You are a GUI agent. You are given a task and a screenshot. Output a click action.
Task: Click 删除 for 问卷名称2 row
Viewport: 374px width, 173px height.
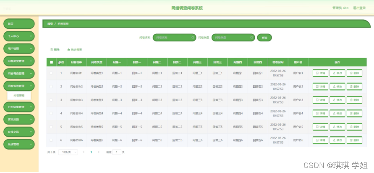click(354, 86)
